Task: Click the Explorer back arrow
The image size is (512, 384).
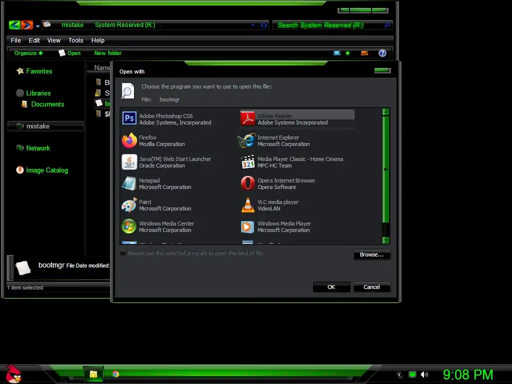Action: pyautogui.click(x=14, y=25)
